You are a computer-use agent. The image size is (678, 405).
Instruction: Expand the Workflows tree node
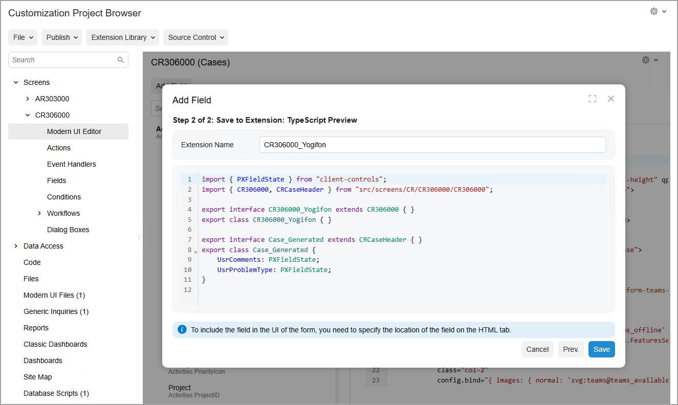click(x=39, y=213)
